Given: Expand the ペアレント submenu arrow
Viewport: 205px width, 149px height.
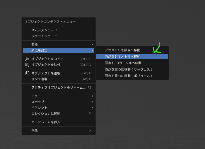Looking at the screenshot, I should click(x=93, y=108).
